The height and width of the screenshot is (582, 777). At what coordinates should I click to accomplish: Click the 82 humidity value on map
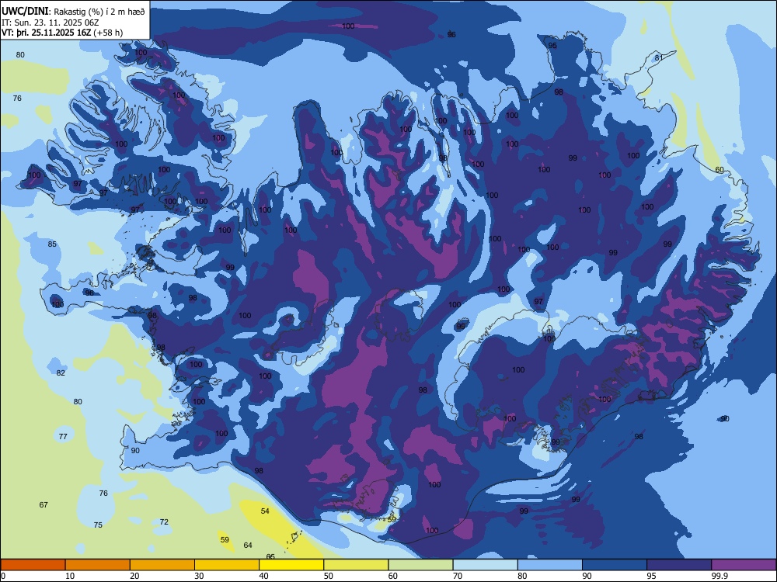(61, 372)
